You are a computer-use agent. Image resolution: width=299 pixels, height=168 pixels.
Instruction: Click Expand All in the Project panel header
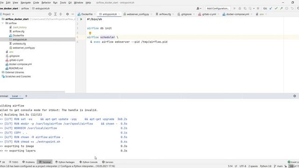55,14
